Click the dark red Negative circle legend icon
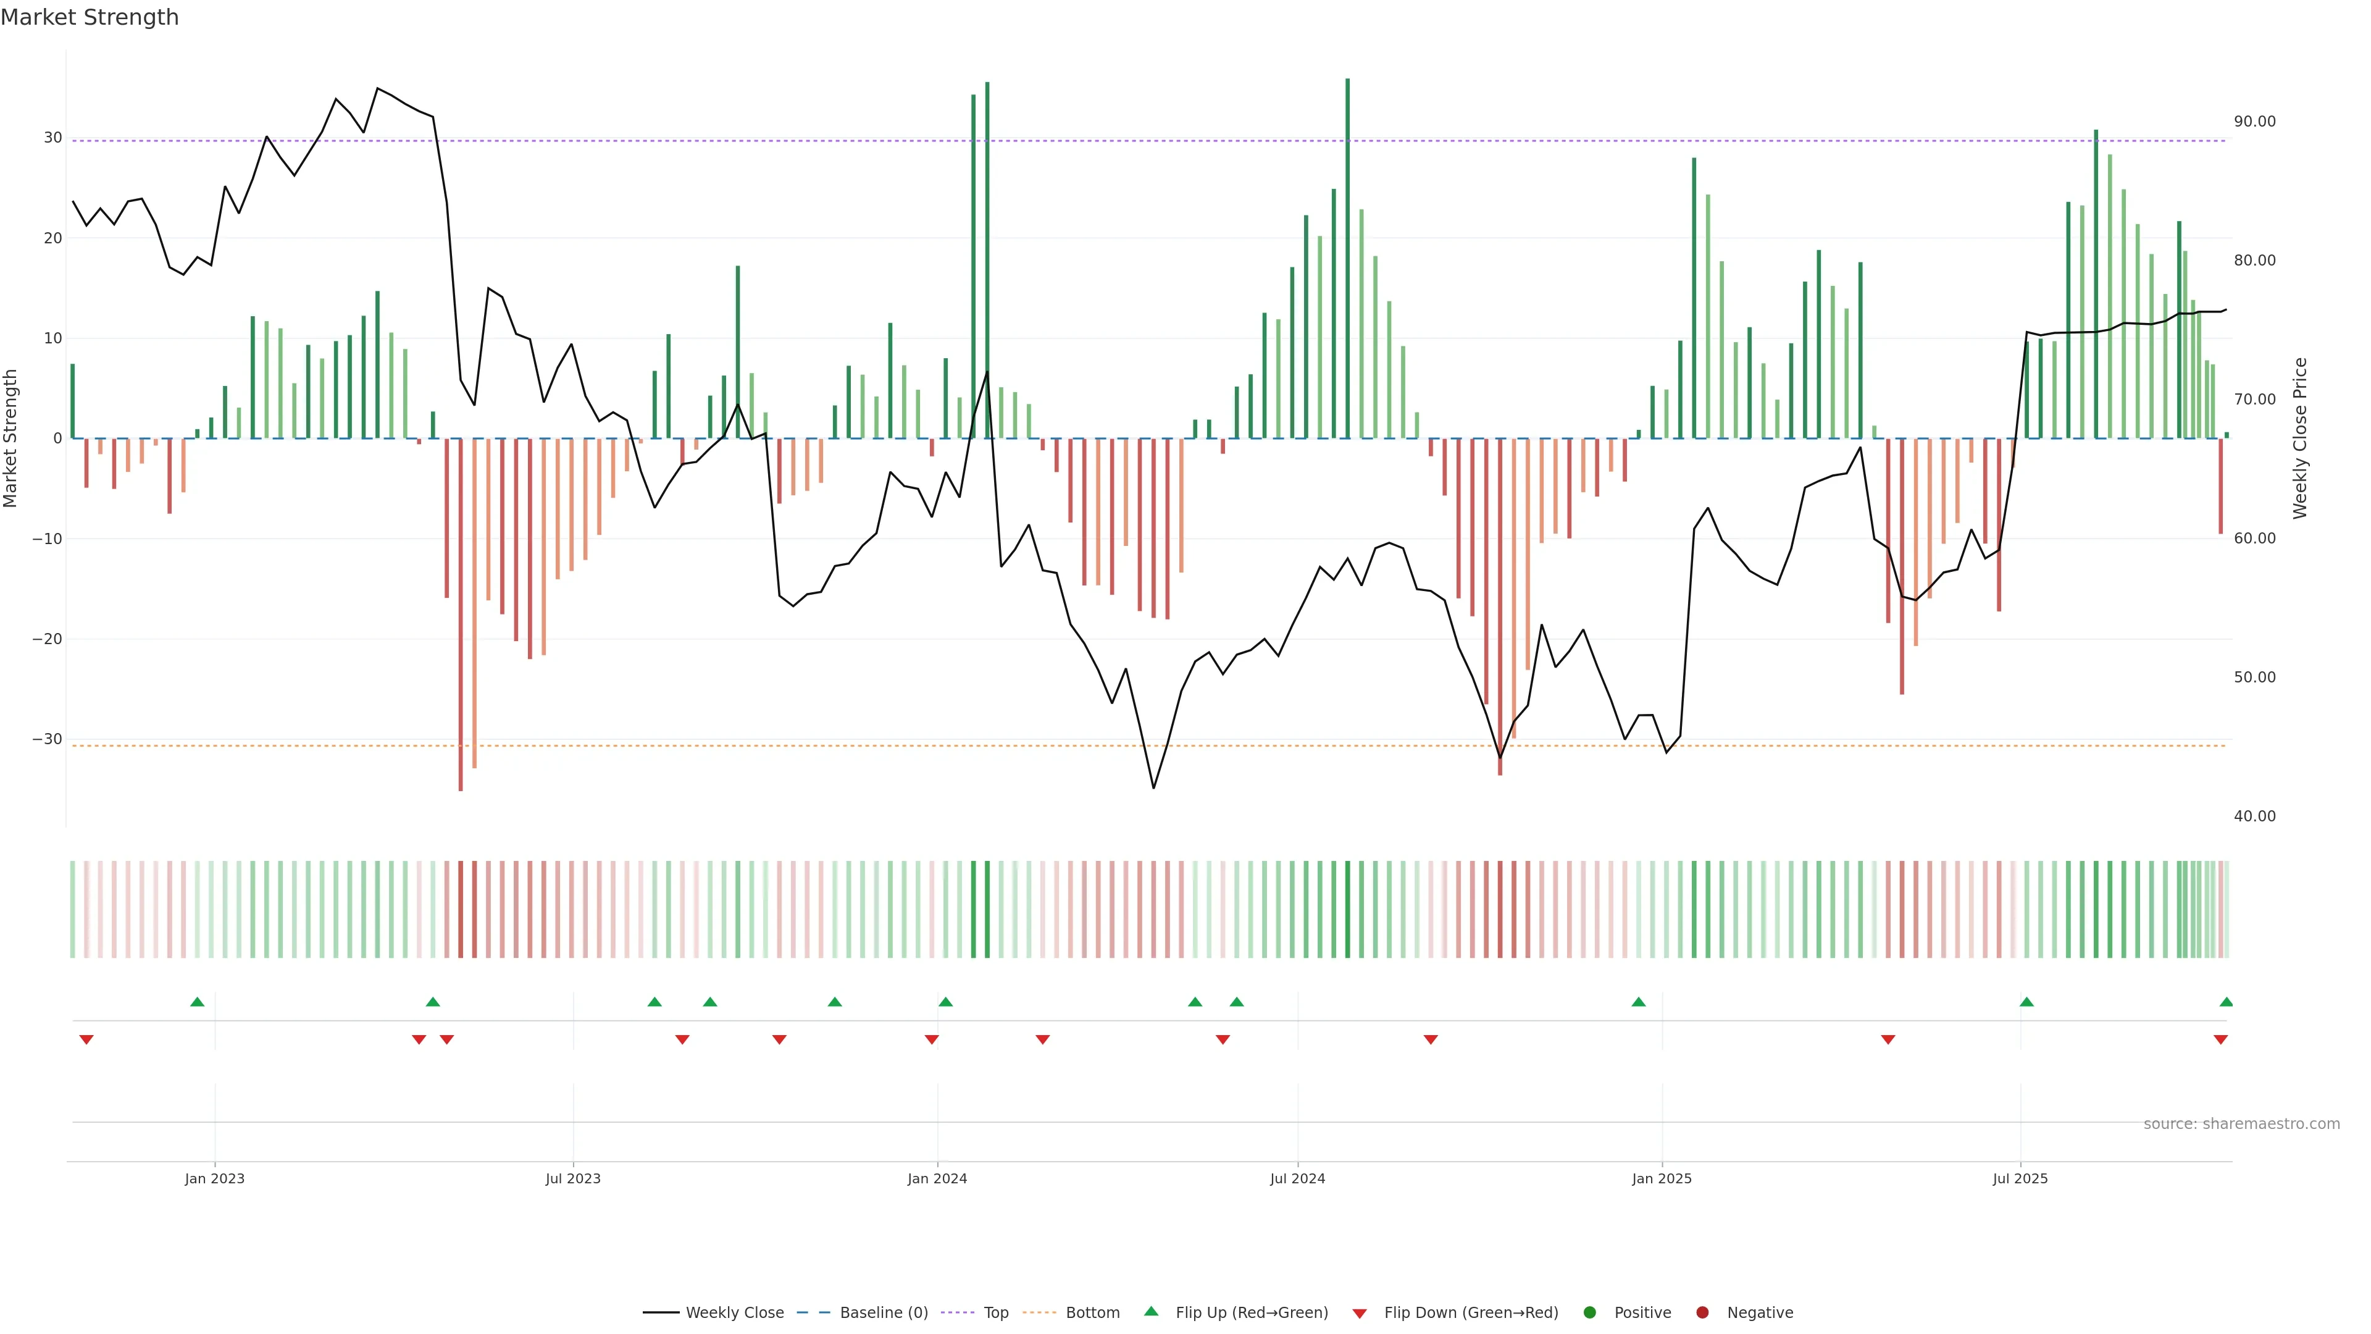This screenshot has width=2371, height=1334. pos(1702,1313)
